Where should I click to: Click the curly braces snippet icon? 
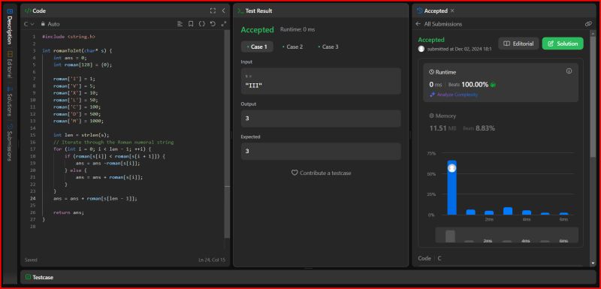point(201,24)
